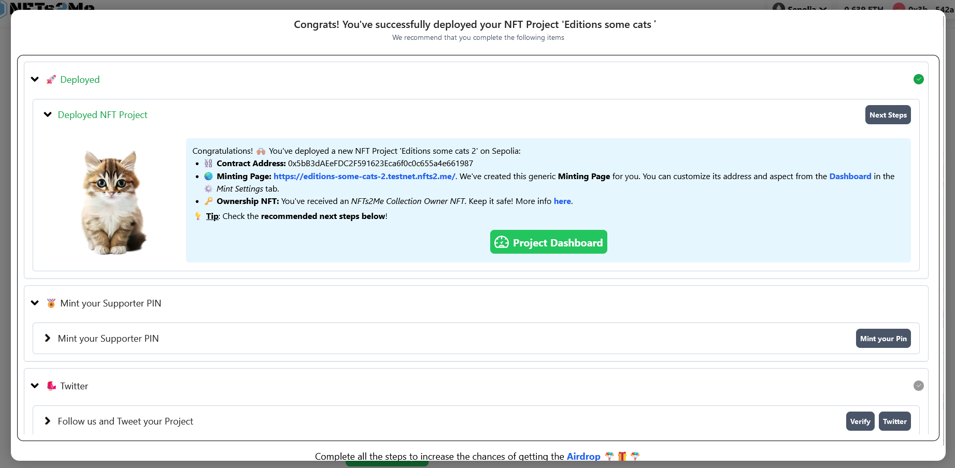
Task: Expand Follow us and Tweet your Project
Action: tap(48, 421)
